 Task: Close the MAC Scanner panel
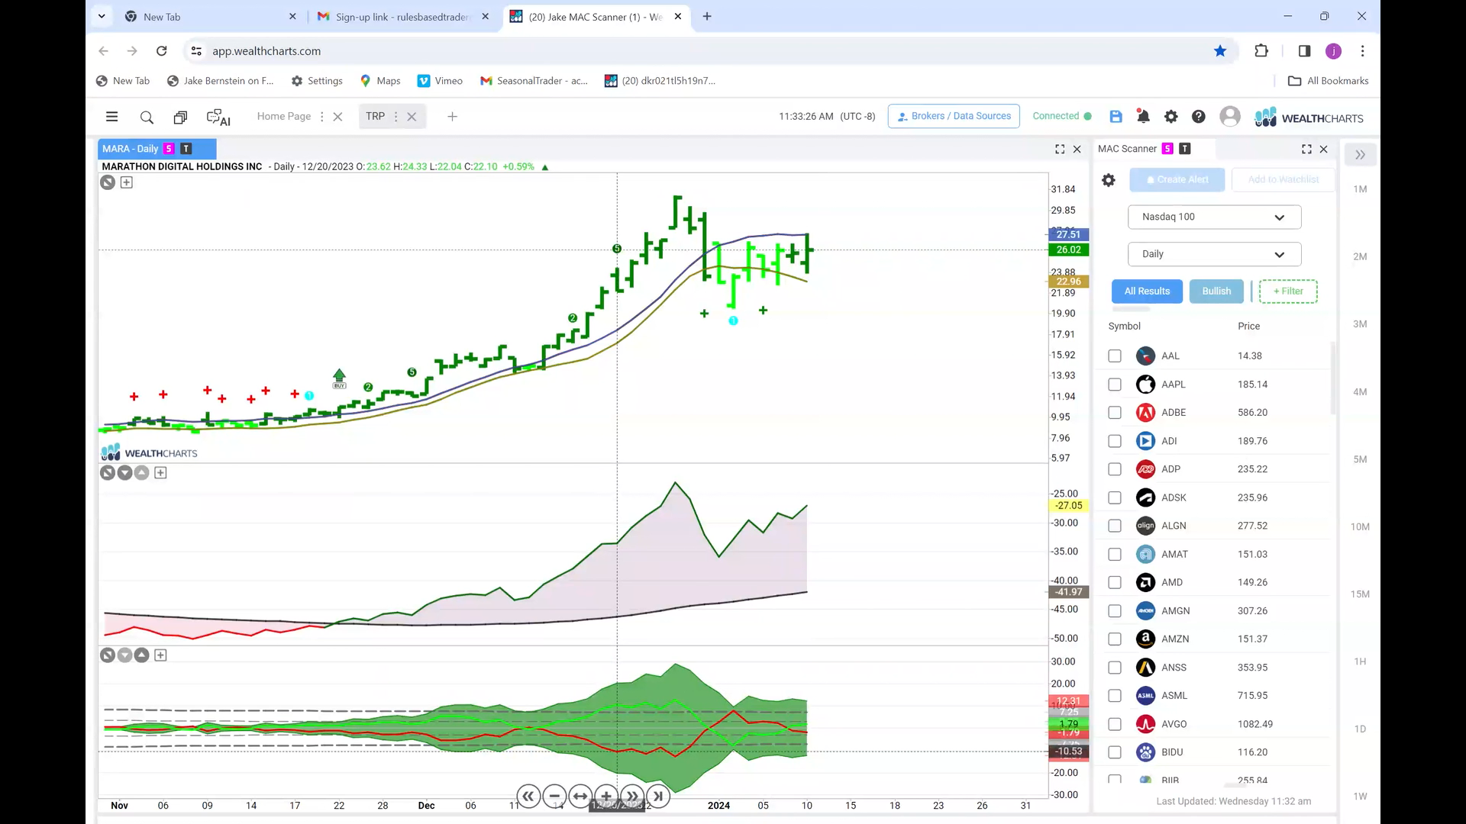point(1324,149)
